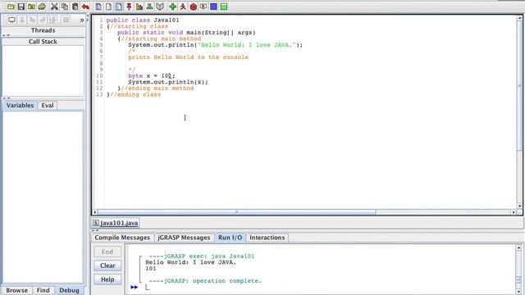The width and height of the screenshot is (525, 295).
Task: Click the Open File folder icon
Action: [11, 7]
